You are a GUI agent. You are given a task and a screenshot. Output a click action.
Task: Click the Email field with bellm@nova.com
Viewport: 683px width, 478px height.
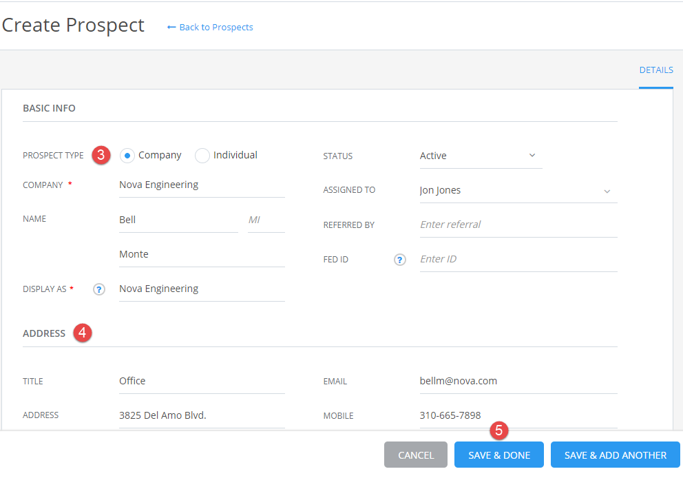(x=518, y=382)
